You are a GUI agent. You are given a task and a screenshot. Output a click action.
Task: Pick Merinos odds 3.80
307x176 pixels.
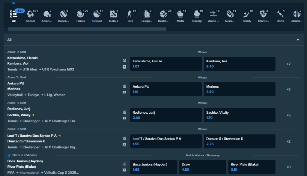[239, 89]
